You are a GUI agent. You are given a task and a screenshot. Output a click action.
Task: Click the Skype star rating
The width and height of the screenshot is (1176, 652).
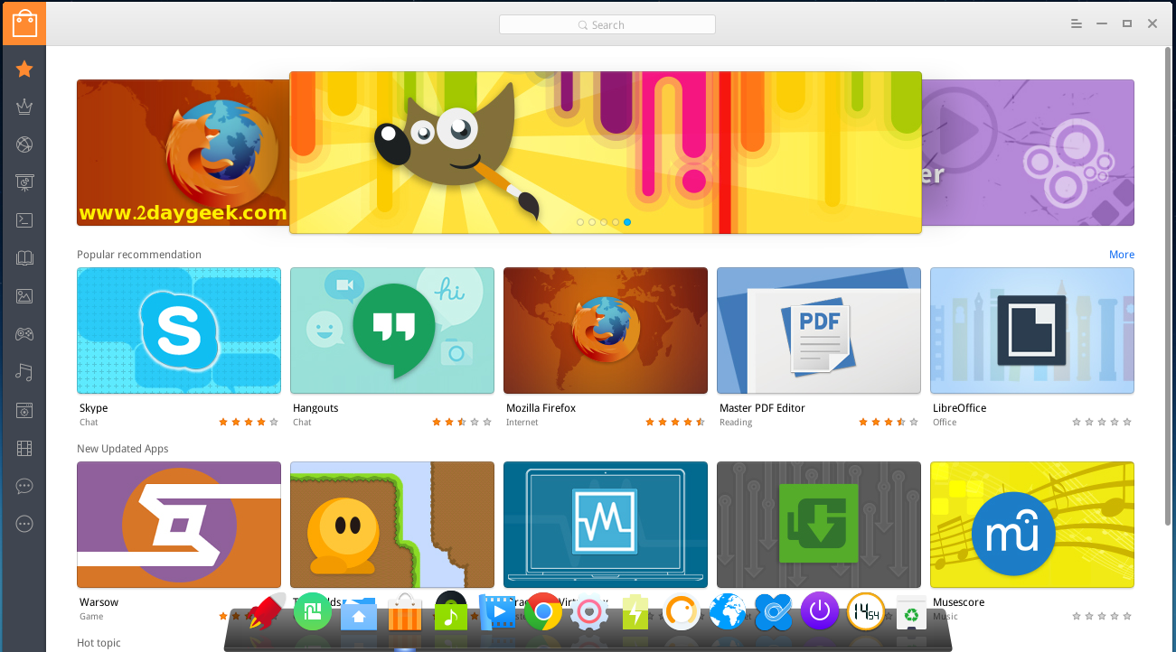249,422
